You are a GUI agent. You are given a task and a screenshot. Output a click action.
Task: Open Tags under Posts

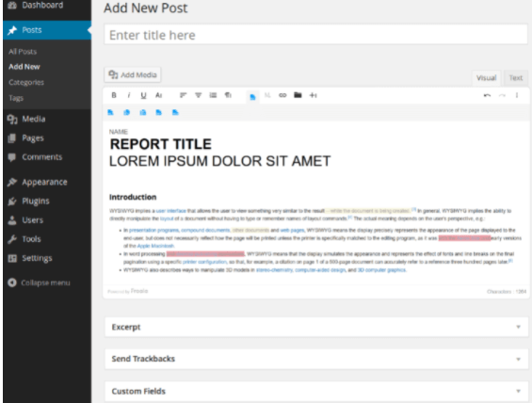pos(16,98)
